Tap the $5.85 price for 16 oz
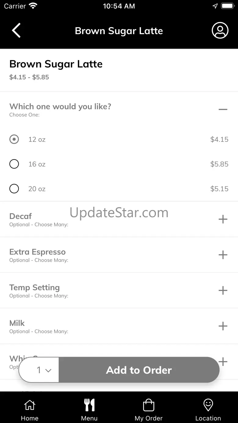The width and height of the screenshot is (238, 423). (x=219, y=164)
